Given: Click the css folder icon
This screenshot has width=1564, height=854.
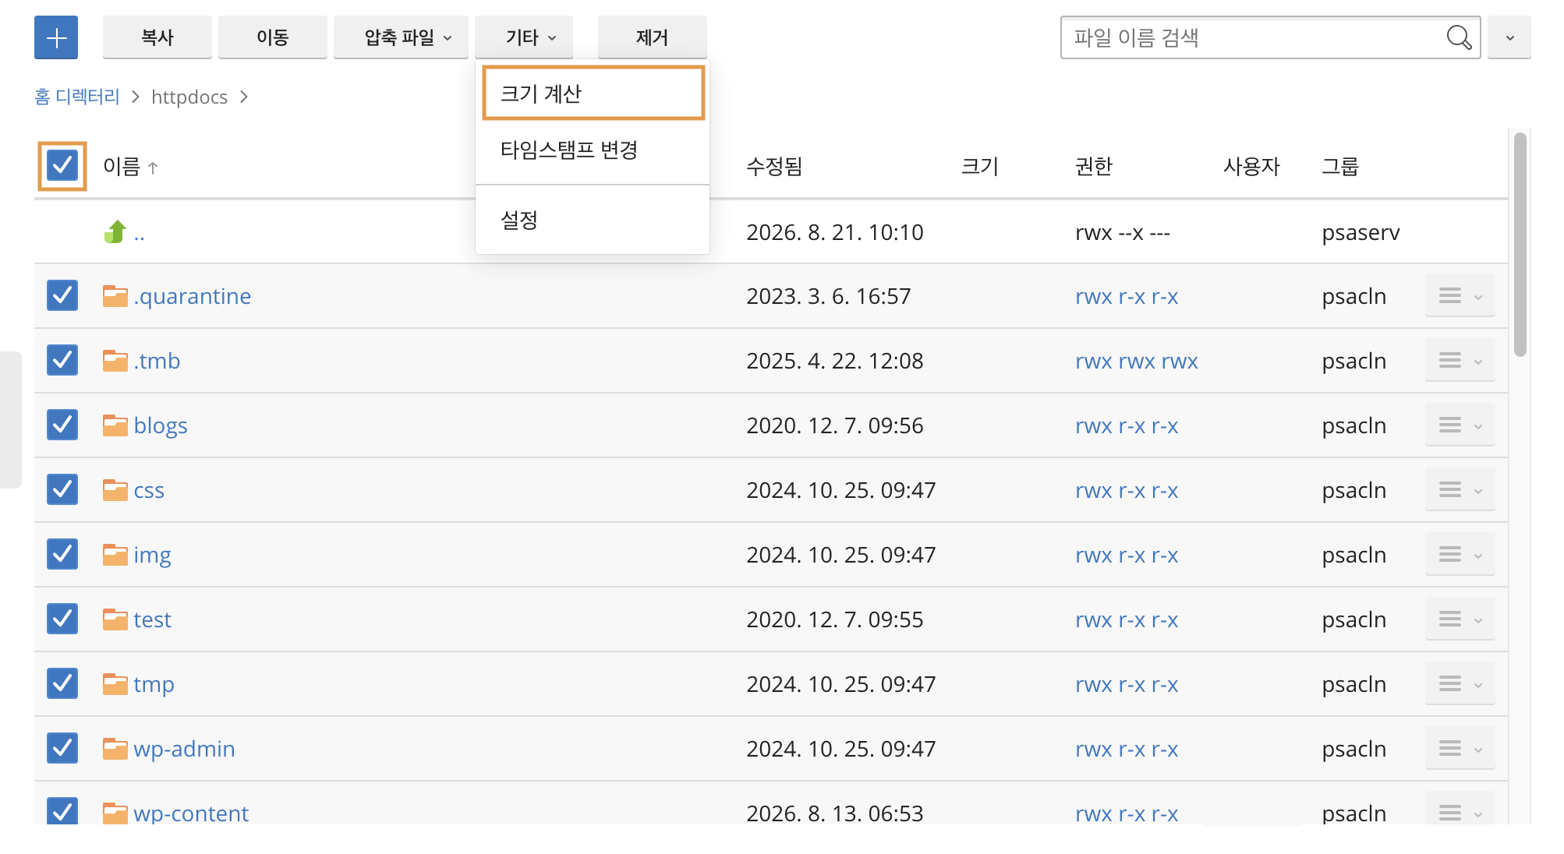Looking at the screenshot, I should [115, 490].
